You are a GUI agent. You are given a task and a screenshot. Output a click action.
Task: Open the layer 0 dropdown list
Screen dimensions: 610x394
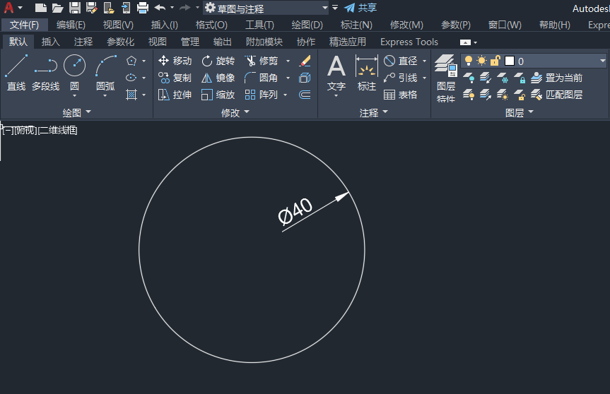click(603, 61)
